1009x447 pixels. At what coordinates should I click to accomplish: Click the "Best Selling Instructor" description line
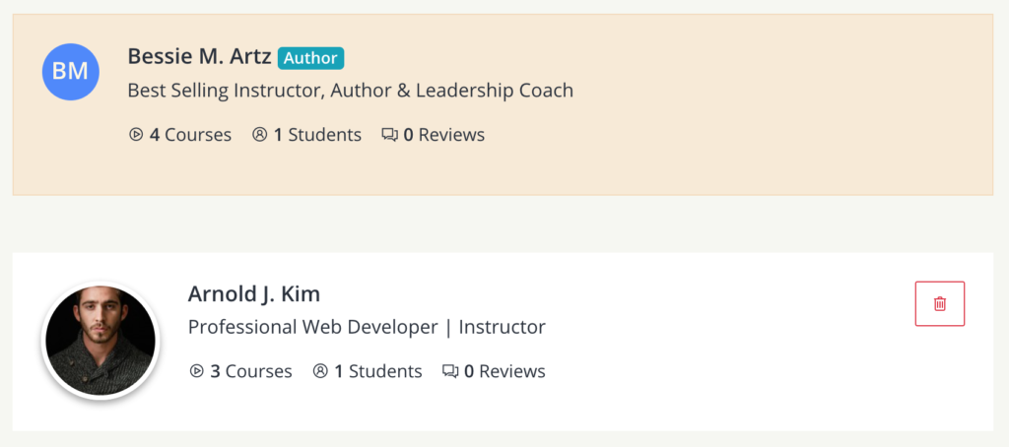click(350, 91)
